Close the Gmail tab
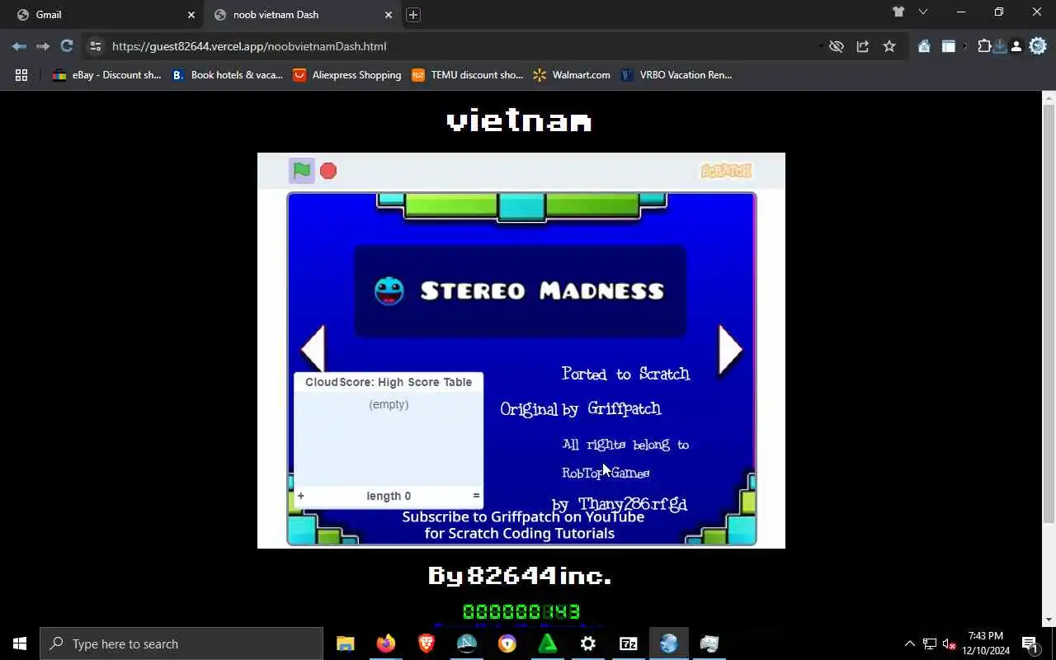This screenshot has height=660, width=1056. 191,15
